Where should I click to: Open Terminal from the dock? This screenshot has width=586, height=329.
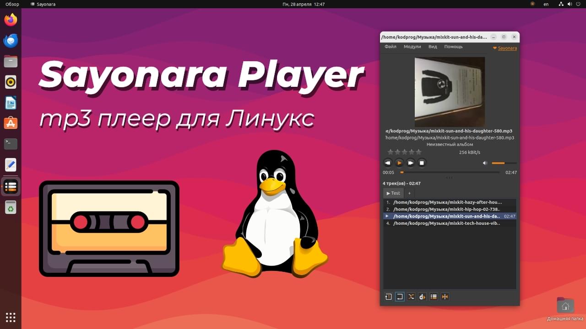tap(11, 144)
